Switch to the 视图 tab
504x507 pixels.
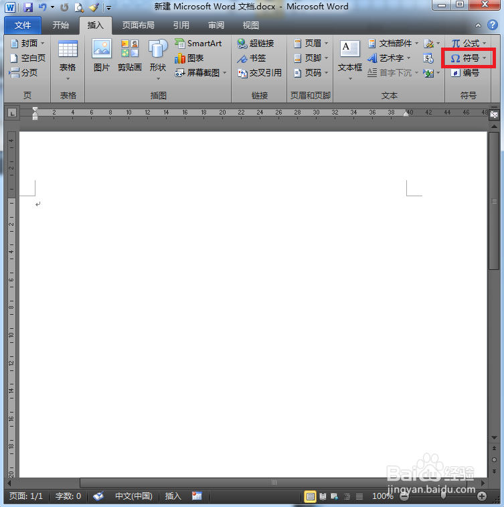click(x=251, y=25)
